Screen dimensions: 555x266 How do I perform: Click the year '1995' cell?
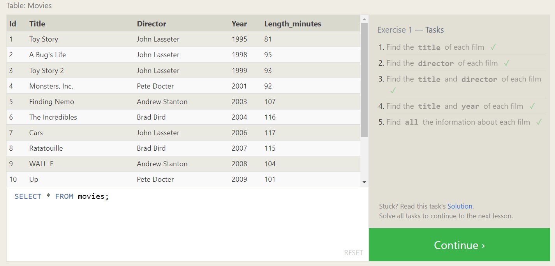pos(239,39)
